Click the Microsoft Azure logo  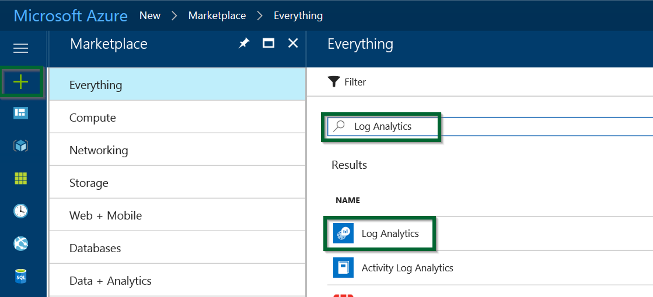click(x=70, y=16)
